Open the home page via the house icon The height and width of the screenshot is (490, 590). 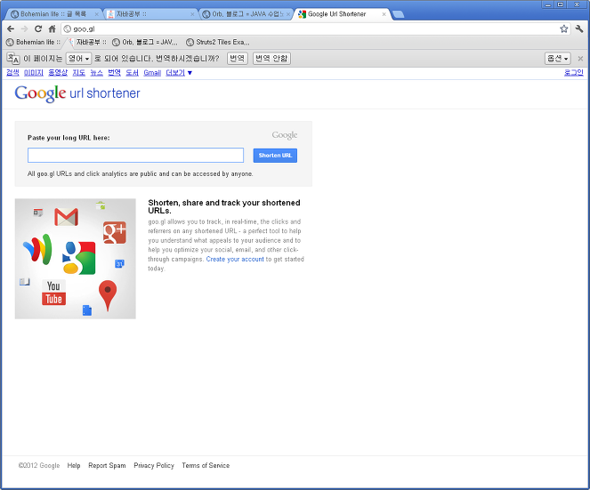click(x=52, y=29)
